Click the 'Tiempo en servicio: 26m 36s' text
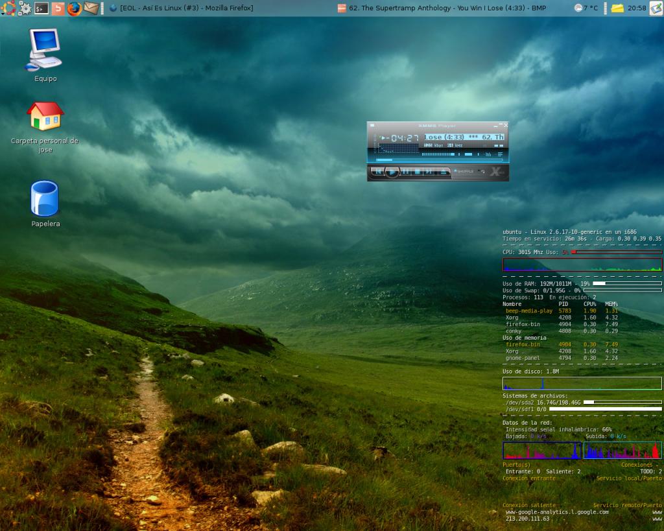664x531 pixels. (x=545, y=239)
